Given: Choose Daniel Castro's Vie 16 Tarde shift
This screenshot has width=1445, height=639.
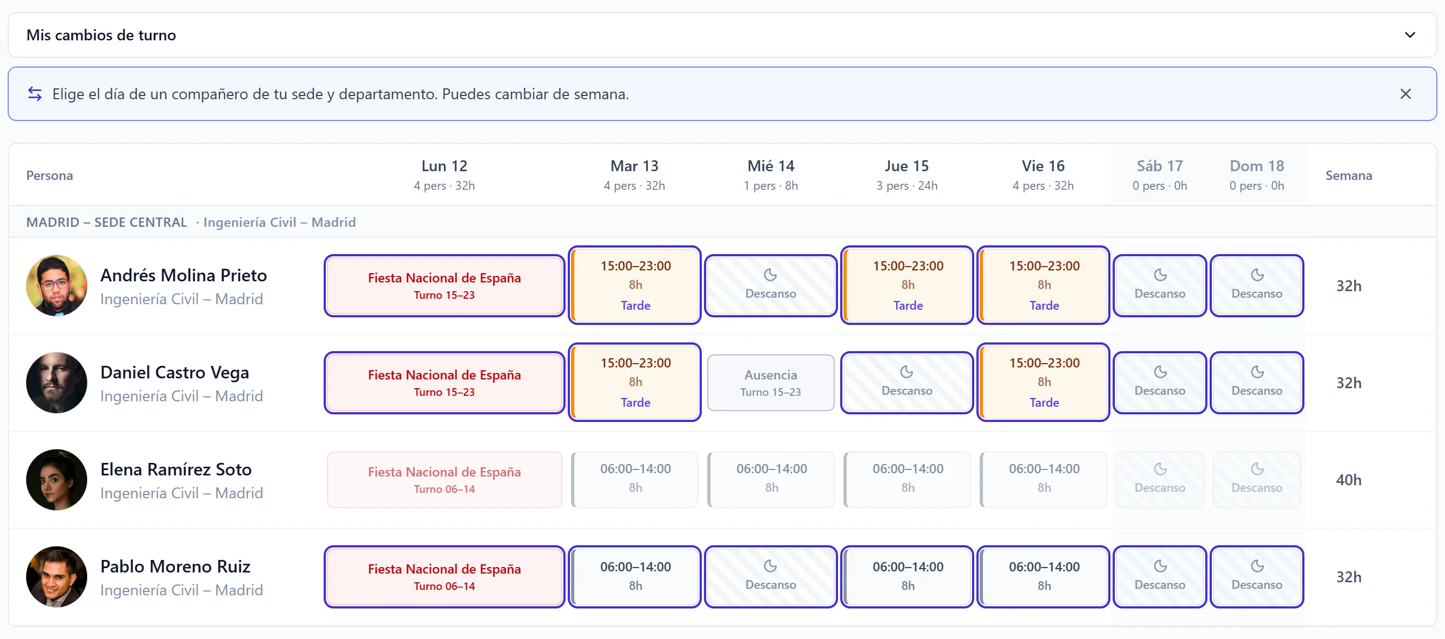Looking at the screenshot, I should [x=1043, y=382].
